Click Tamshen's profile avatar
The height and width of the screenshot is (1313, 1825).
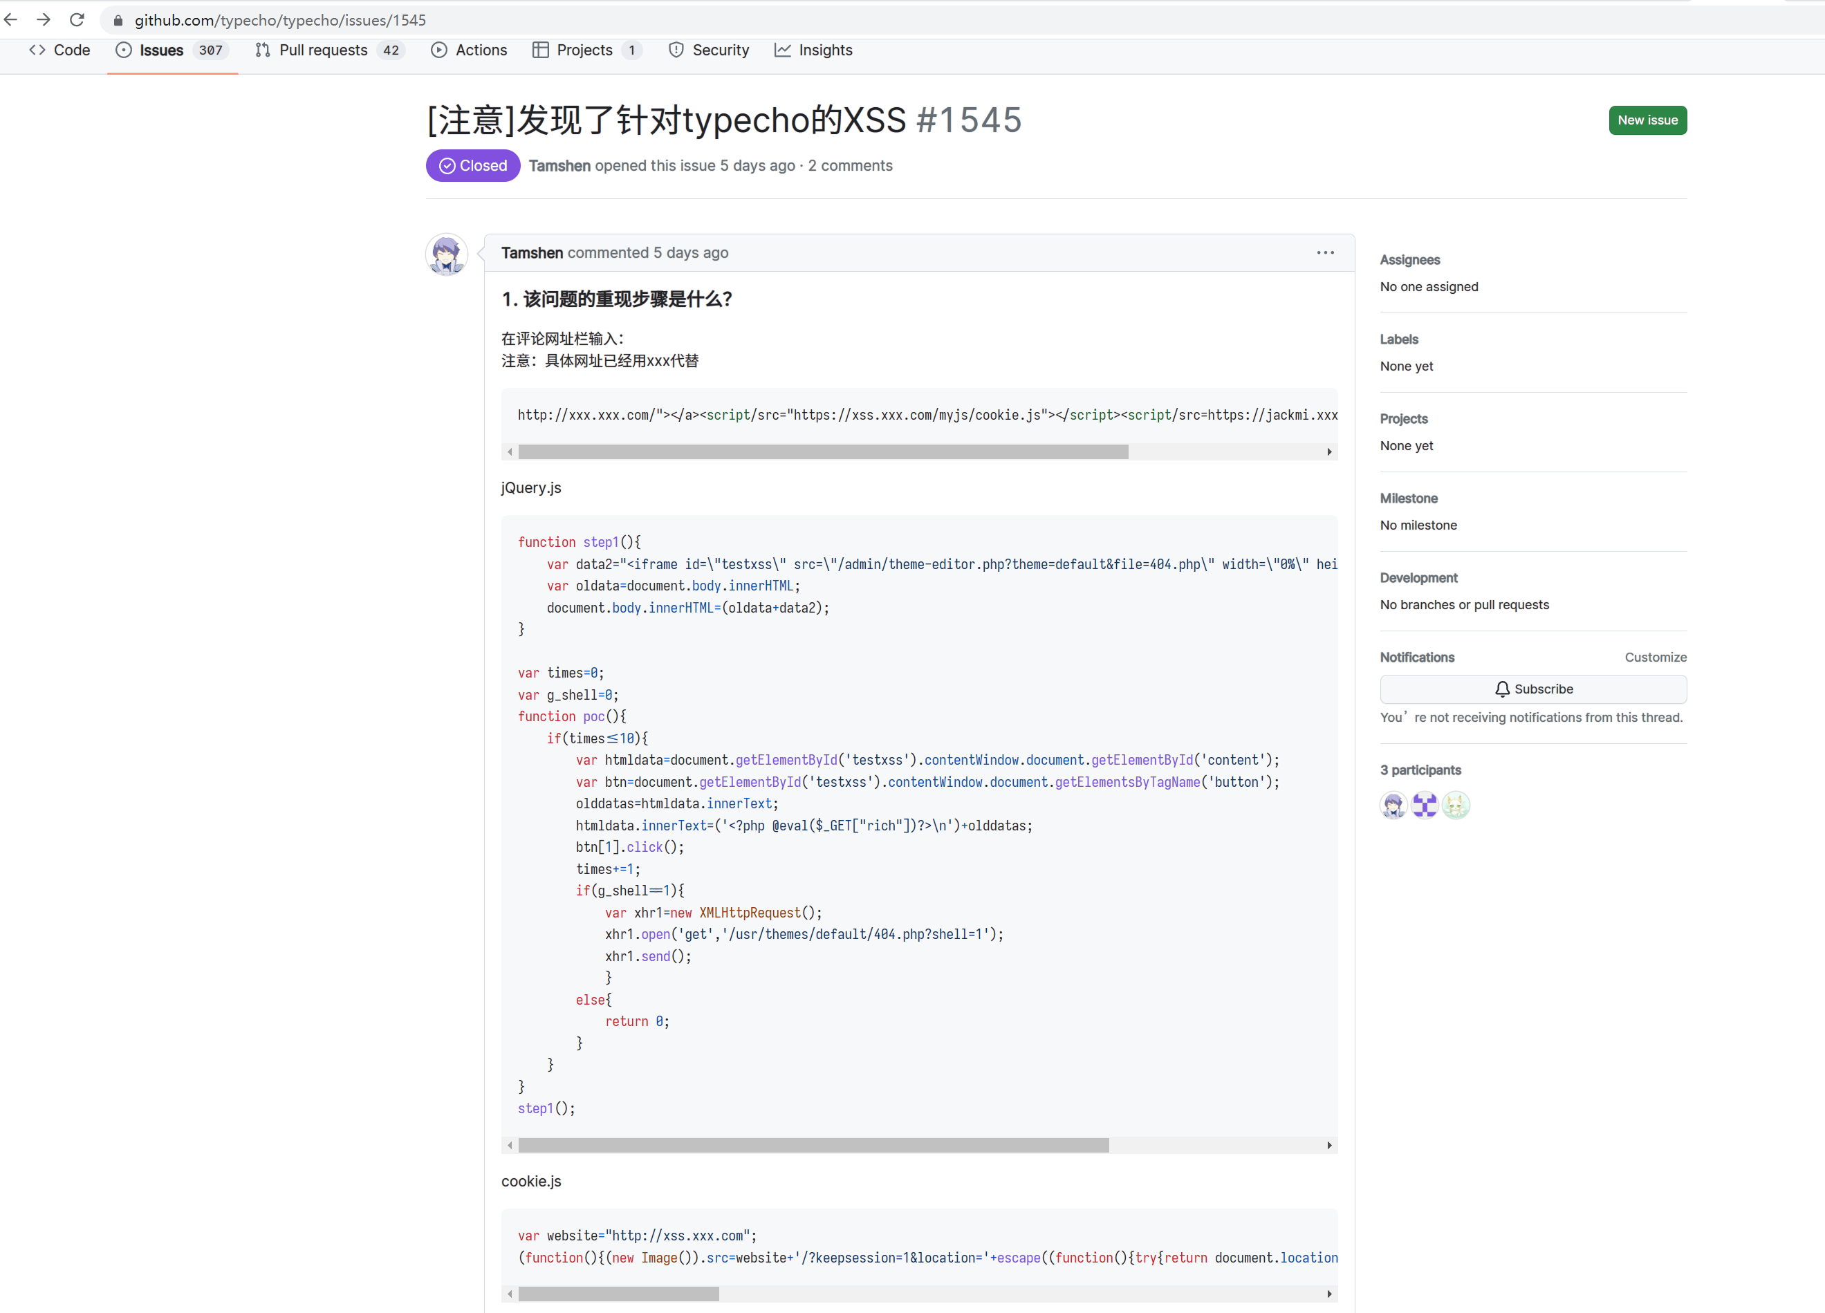coord(447,254)
